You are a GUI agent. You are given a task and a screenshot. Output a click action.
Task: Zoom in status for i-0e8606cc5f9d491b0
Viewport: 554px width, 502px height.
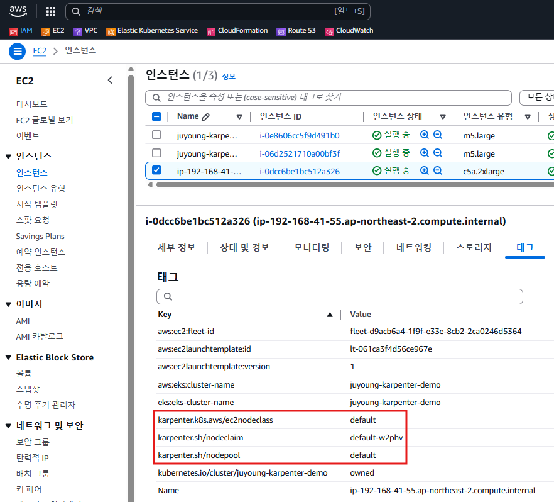coord(425,135)
